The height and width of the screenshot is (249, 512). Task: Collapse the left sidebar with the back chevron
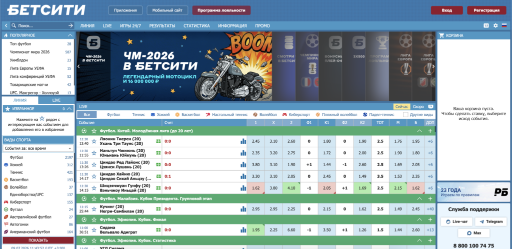[x=6, y=25]
